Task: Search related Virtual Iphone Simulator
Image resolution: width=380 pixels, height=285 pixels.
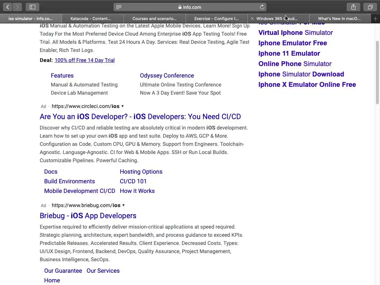Action: point(295,33)
